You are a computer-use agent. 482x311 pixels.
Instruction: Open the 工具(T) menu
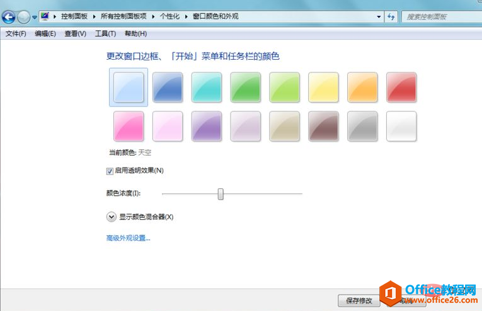[x=105, y=33]
